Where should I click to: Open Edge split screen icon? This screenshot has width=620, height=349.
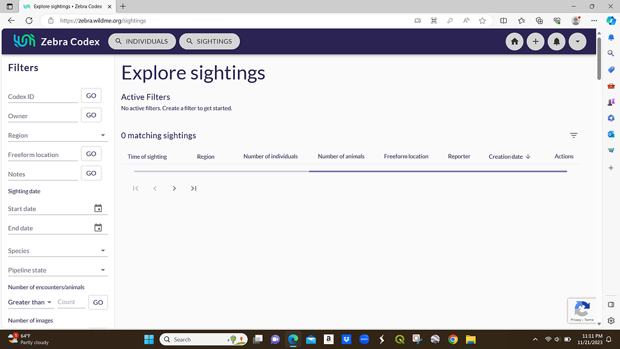click(x=503, y=21)
